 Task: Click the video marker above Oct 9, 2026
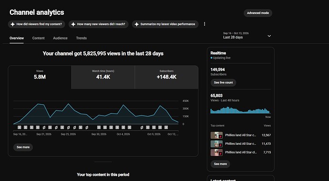pyautogui.click(x=154, y=127)
